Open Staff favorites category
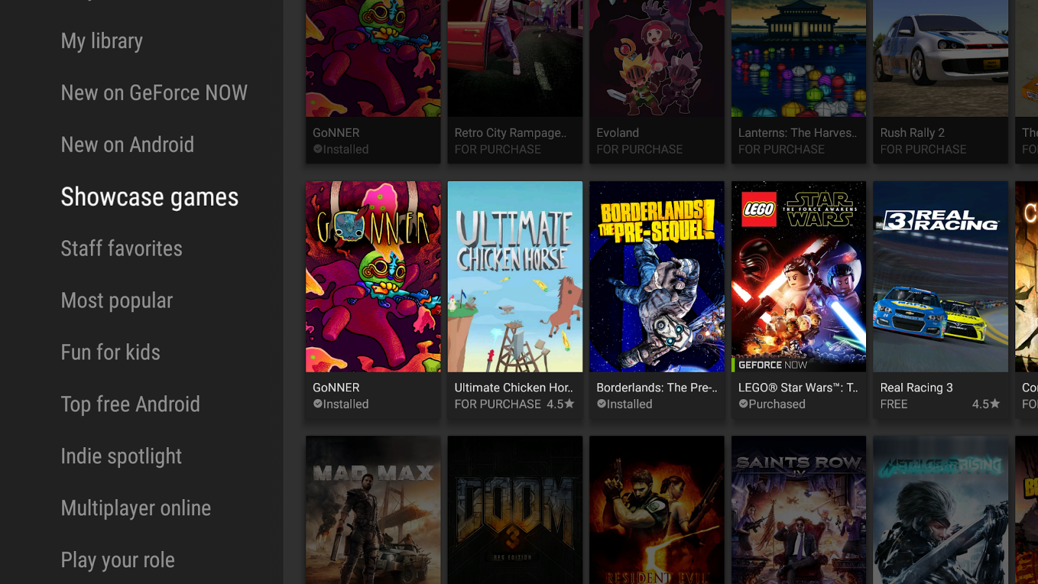The image size is (1038, 584). click(121, 249)
